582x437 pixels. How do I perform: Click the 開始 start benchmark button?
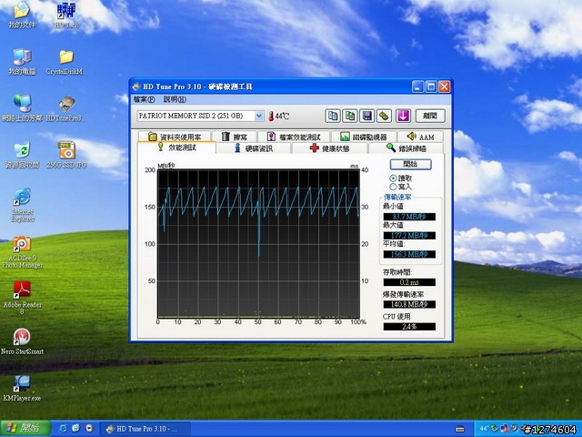(x=410, y=164)
